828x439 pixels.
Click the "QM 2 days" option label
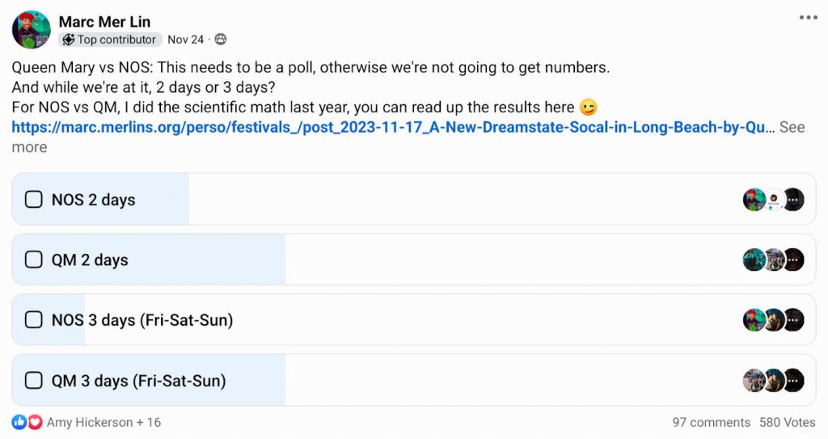[90, 260]
